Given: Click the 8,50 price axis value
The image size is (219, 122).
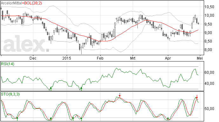Looking at the screenshot, I should click(209, 41).
